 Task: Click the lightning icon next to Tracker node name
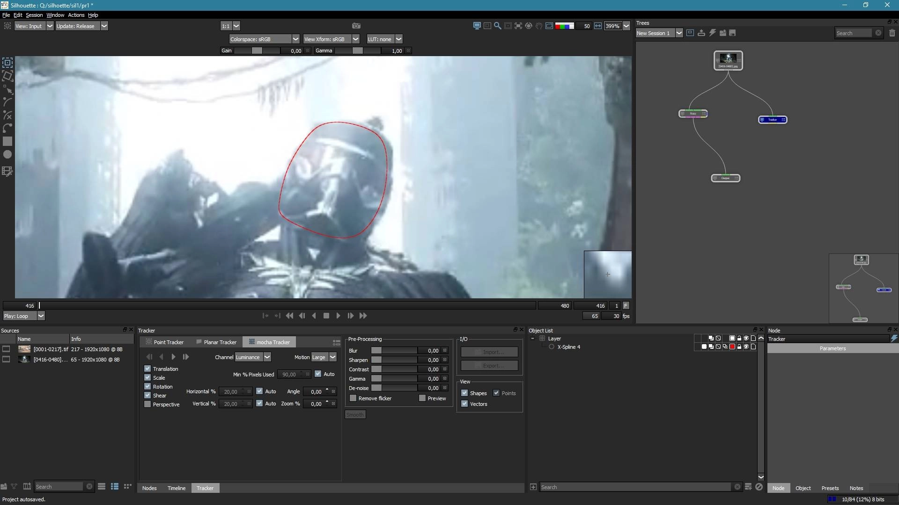point(894,339)
